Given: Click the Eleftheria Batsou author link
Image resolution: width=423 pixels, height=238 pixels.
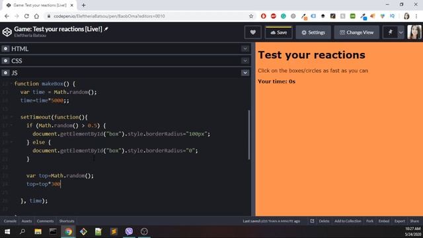Looking at the screenshot, I should point(30,35).
